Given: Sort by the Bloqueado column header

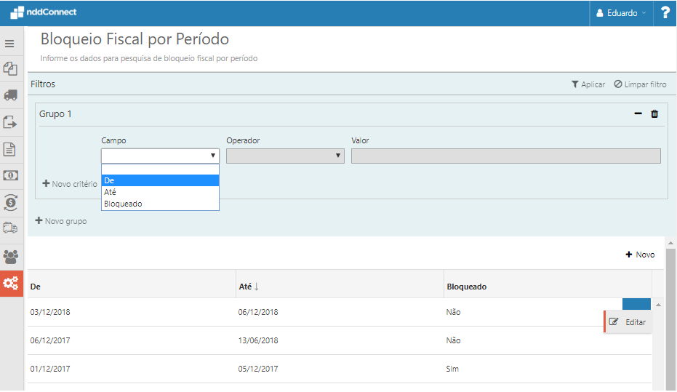Looking at the screenshot, I should point(467,287).
